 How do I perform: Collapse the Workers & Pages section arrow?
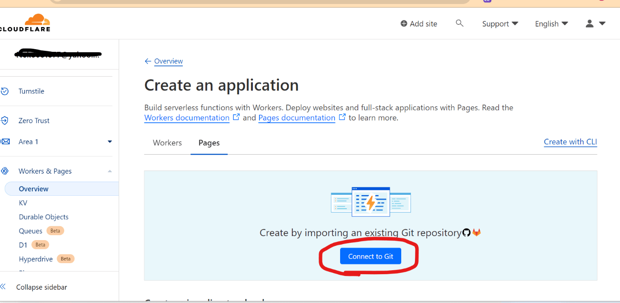point(110,171)
